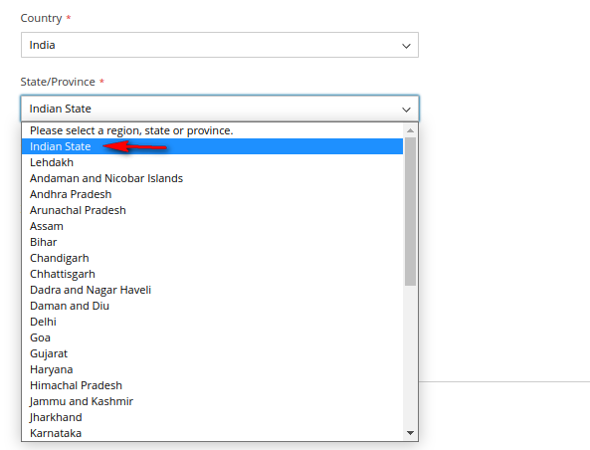The image size is (590, 450).
Task: Select Assam in the state list
Action: coord(212,226)
